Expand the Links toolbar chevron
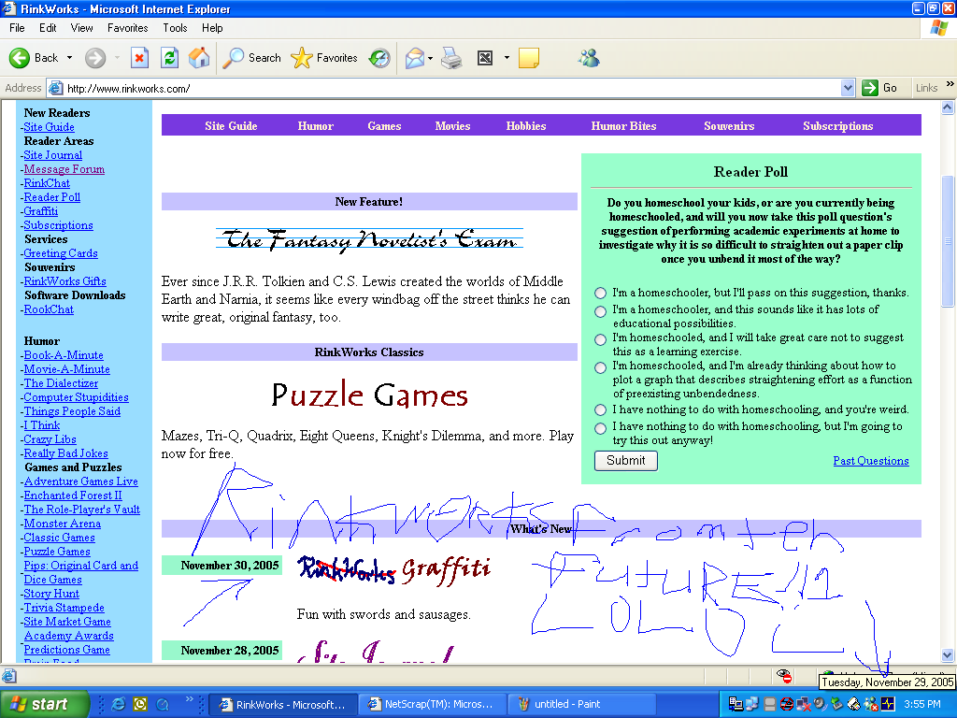The height and width of the screenshot is (718, 957). [x=950, y=84]
